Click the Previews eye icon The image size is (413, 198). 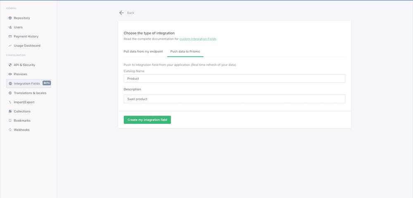coord(10,74)
